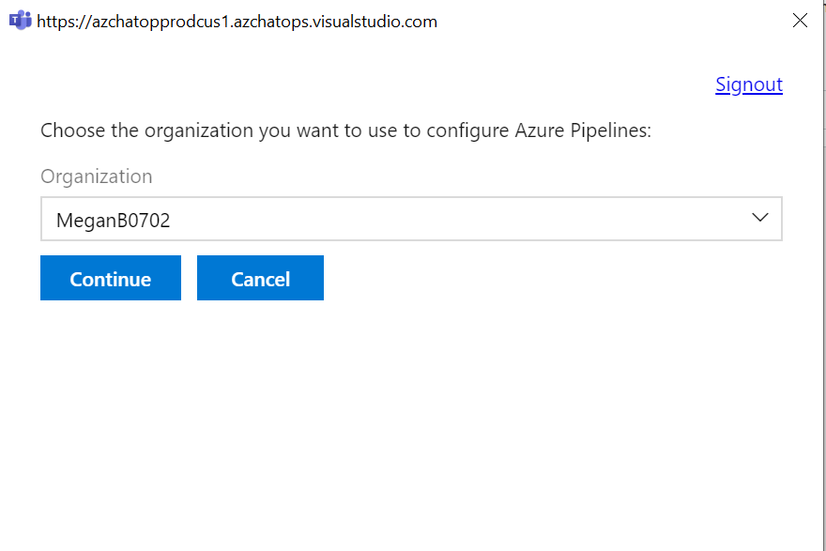826x551 pixels.
Task: Select the MeganB0702 organization value text
Action: pyautogui.click(x=113, y=221)
